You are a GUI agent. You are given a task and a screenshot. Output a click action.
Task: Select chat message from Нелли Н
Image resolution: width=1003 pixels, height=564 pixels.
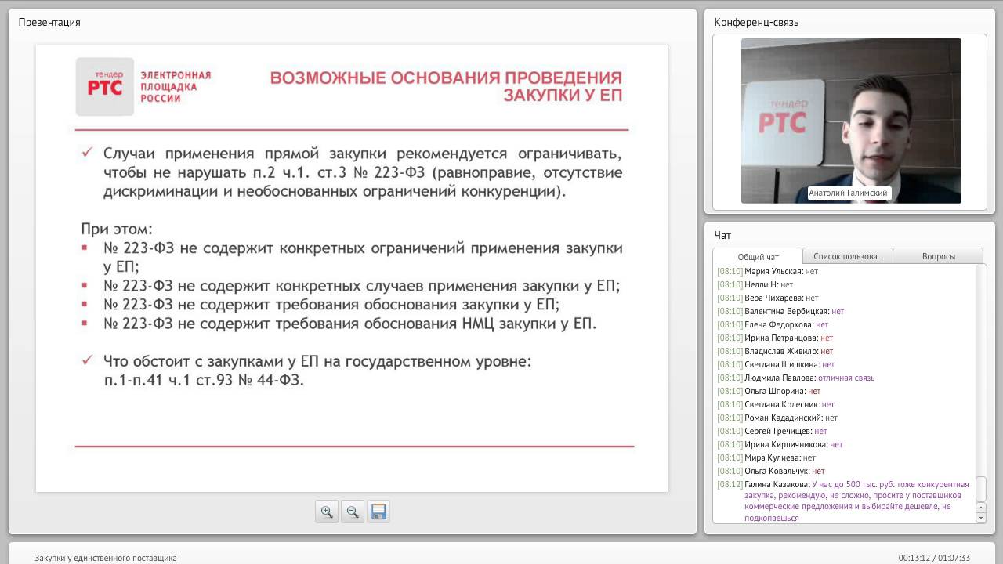point(755,284)
